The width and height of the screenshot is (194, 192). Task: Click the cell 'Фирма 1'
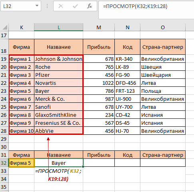click(x=22, y=59)
